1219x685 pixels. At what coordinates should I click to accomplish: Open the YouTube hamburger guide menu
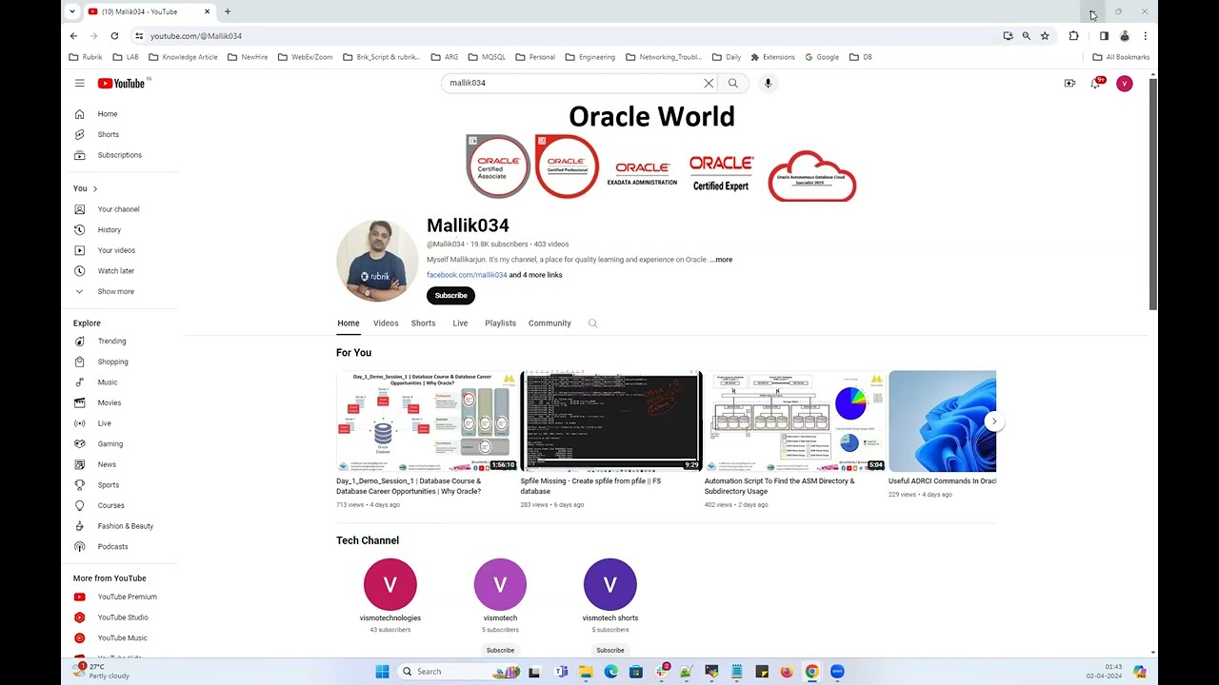[x=80, y=84]
